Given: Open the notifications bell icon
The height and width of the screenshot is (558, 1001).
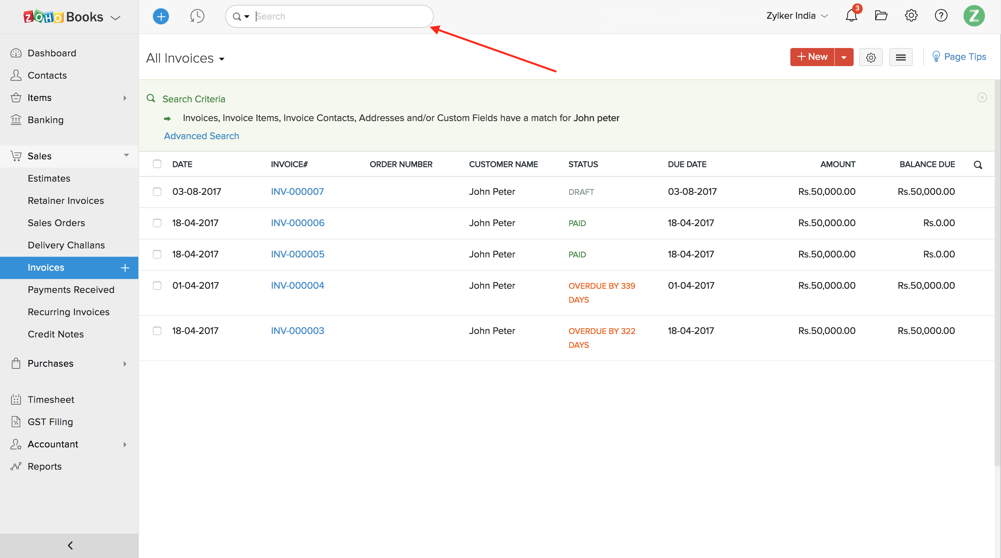Looking at the screenshot, I should [x=851, y=16].
